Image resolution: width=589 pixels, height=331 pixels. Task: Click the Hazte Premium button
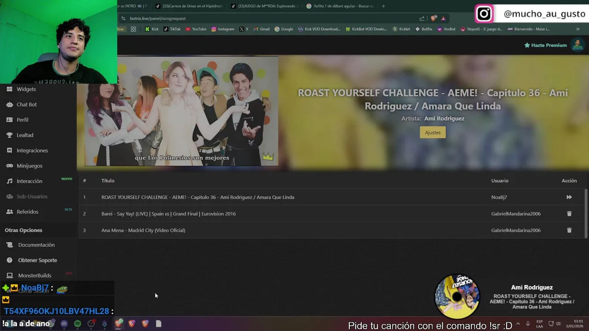coord(546,45)
